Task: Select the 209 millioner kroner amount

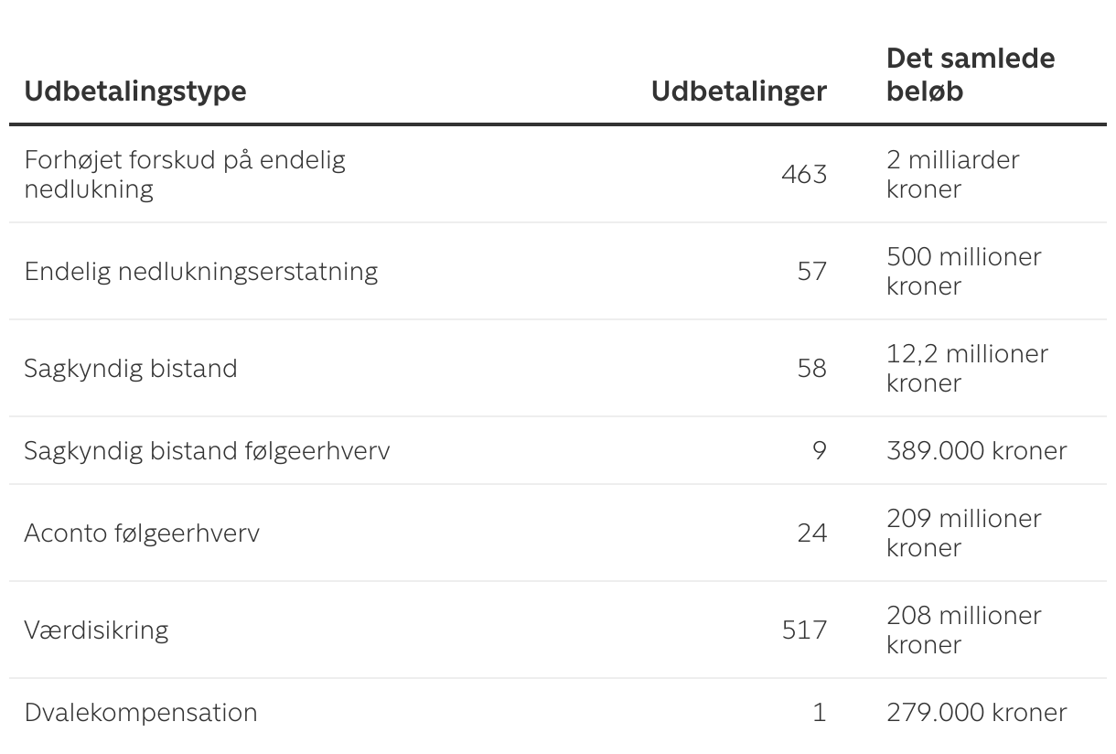Action: pos(963,533)
